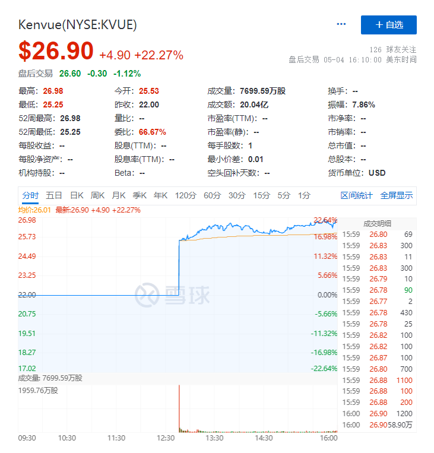Screen dimensions: 434x453
Task: Click the three-dot more options icon
Action: (x=341, y=24)
